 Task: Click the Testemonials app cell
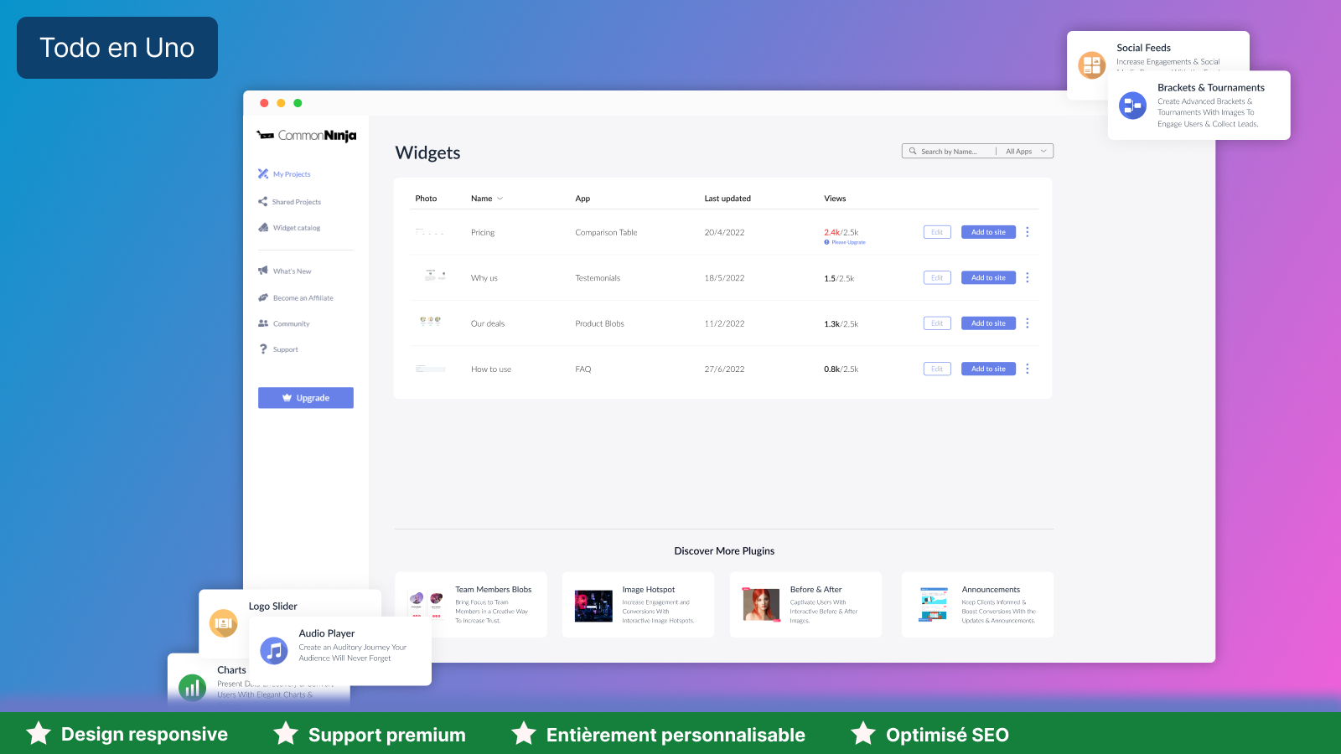(x=598, y=278)
